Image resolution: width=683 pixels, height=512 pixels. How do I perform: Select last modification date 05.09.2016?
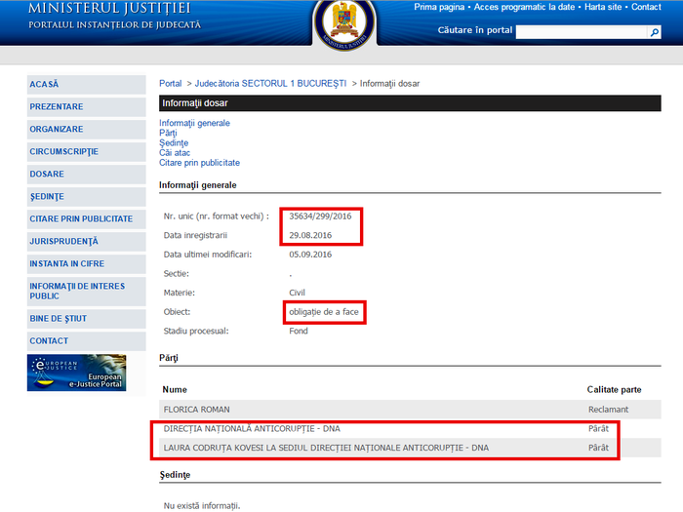click(x=310, y=255)
